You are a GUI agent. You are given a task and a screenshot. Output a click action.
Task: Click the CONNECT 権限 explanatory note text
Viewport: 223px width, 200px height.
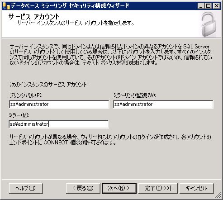[110, 140]
